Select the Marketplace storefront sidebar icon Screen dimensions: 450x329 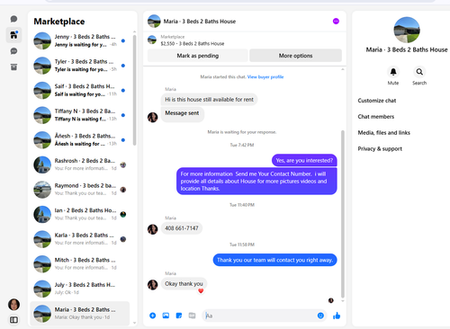click(x=13, y=35)
